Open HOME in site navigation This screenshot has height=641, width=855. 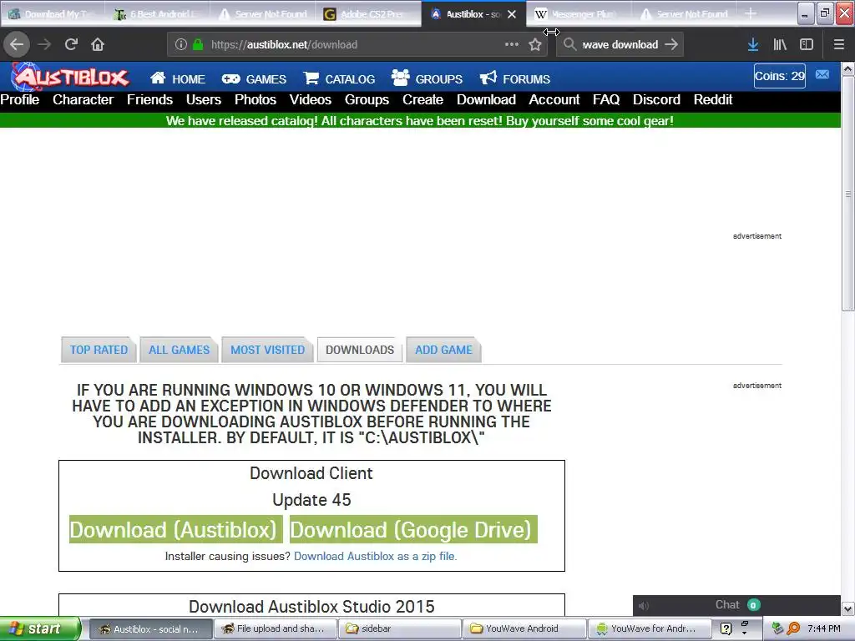tap(178, 79)
